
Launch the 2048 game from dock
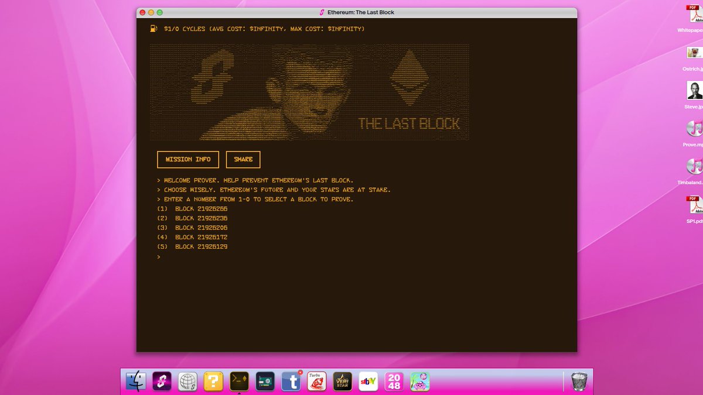(394, 382)
